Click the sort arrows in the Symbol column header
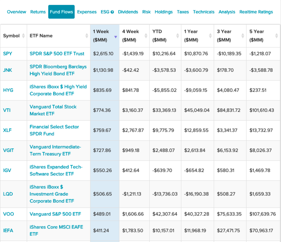Viewport: 281px width, 242px height. click(23, 36)
